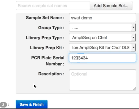The image size is (139, 109).
Task: Open the Library Prep Kit dropdown
Action: 102,47
